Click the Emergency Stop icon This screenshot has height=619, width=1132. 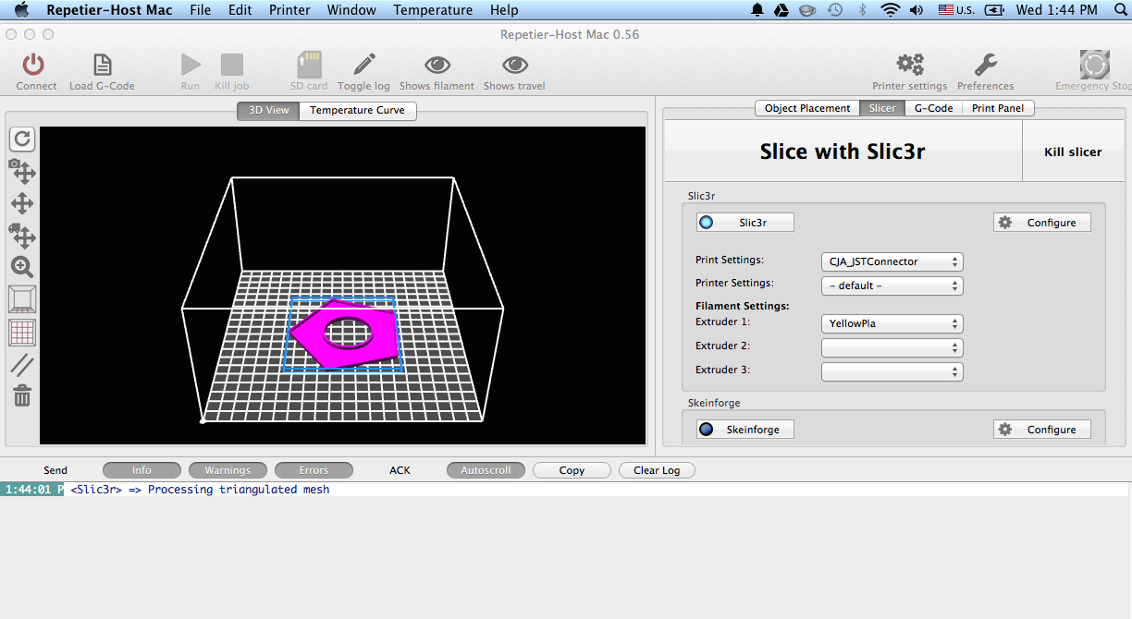(1095, 65)
